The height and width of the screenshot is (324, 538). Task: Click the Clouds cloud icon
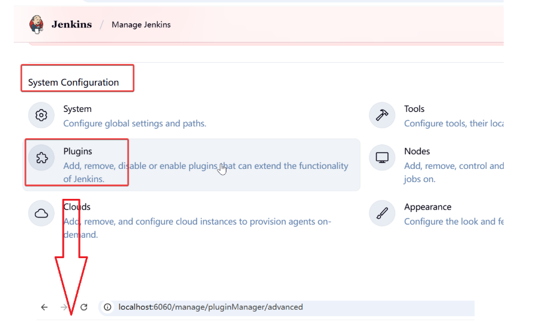[x=41, y=213]
